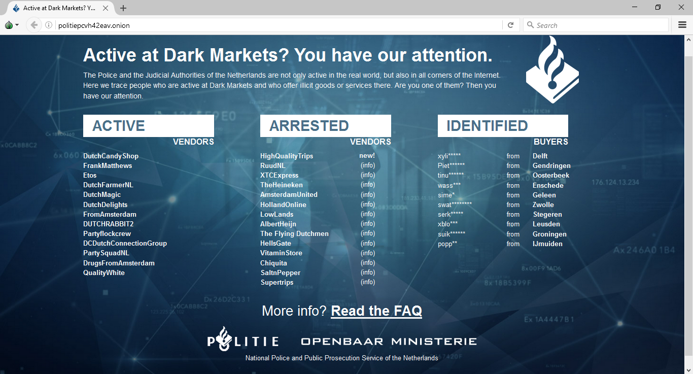
Task: Open (info) for AmsterdamUnited
Action: [x=368, y=194]
